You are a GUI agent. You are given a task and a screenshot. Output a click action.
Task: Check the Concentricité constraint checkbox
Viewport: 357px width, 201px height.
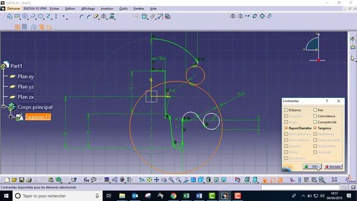click(315, 122)
